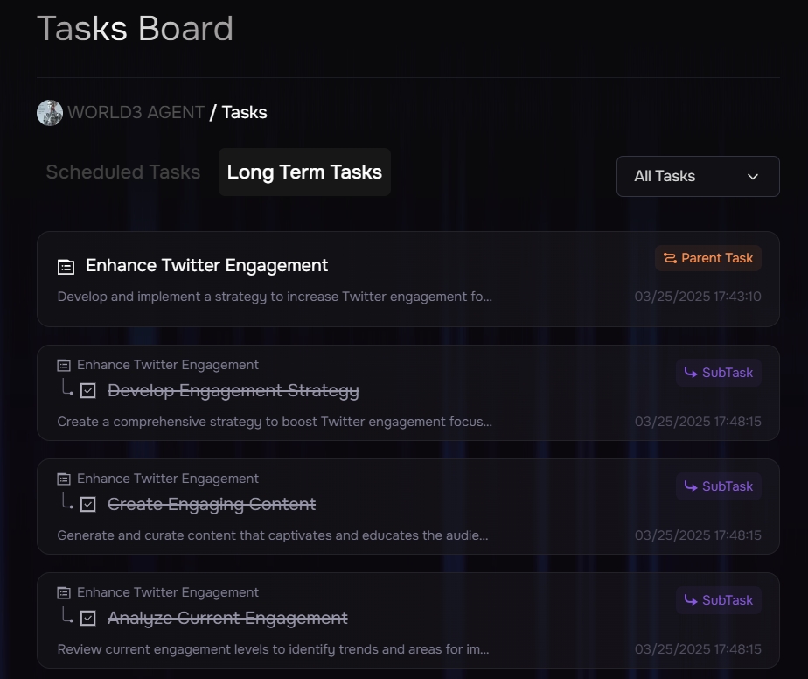This screenshot has width=808, height=679.
Task: Click parent list icon above Develop Engagement Strategy
Action: click(64, 365)
